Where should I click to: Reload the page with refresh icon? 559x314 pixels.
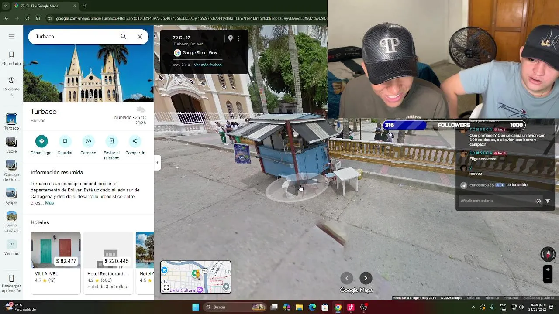pyautogui.click(x=27, y=18)
